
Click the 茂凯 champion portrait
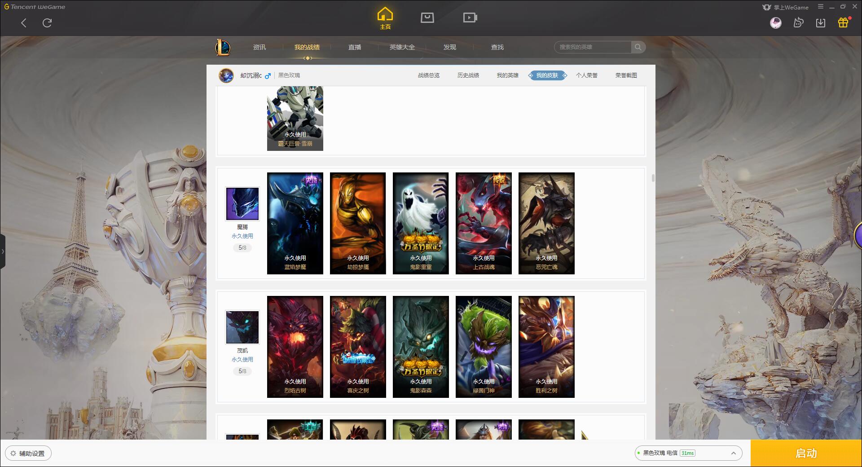point(242,327)
